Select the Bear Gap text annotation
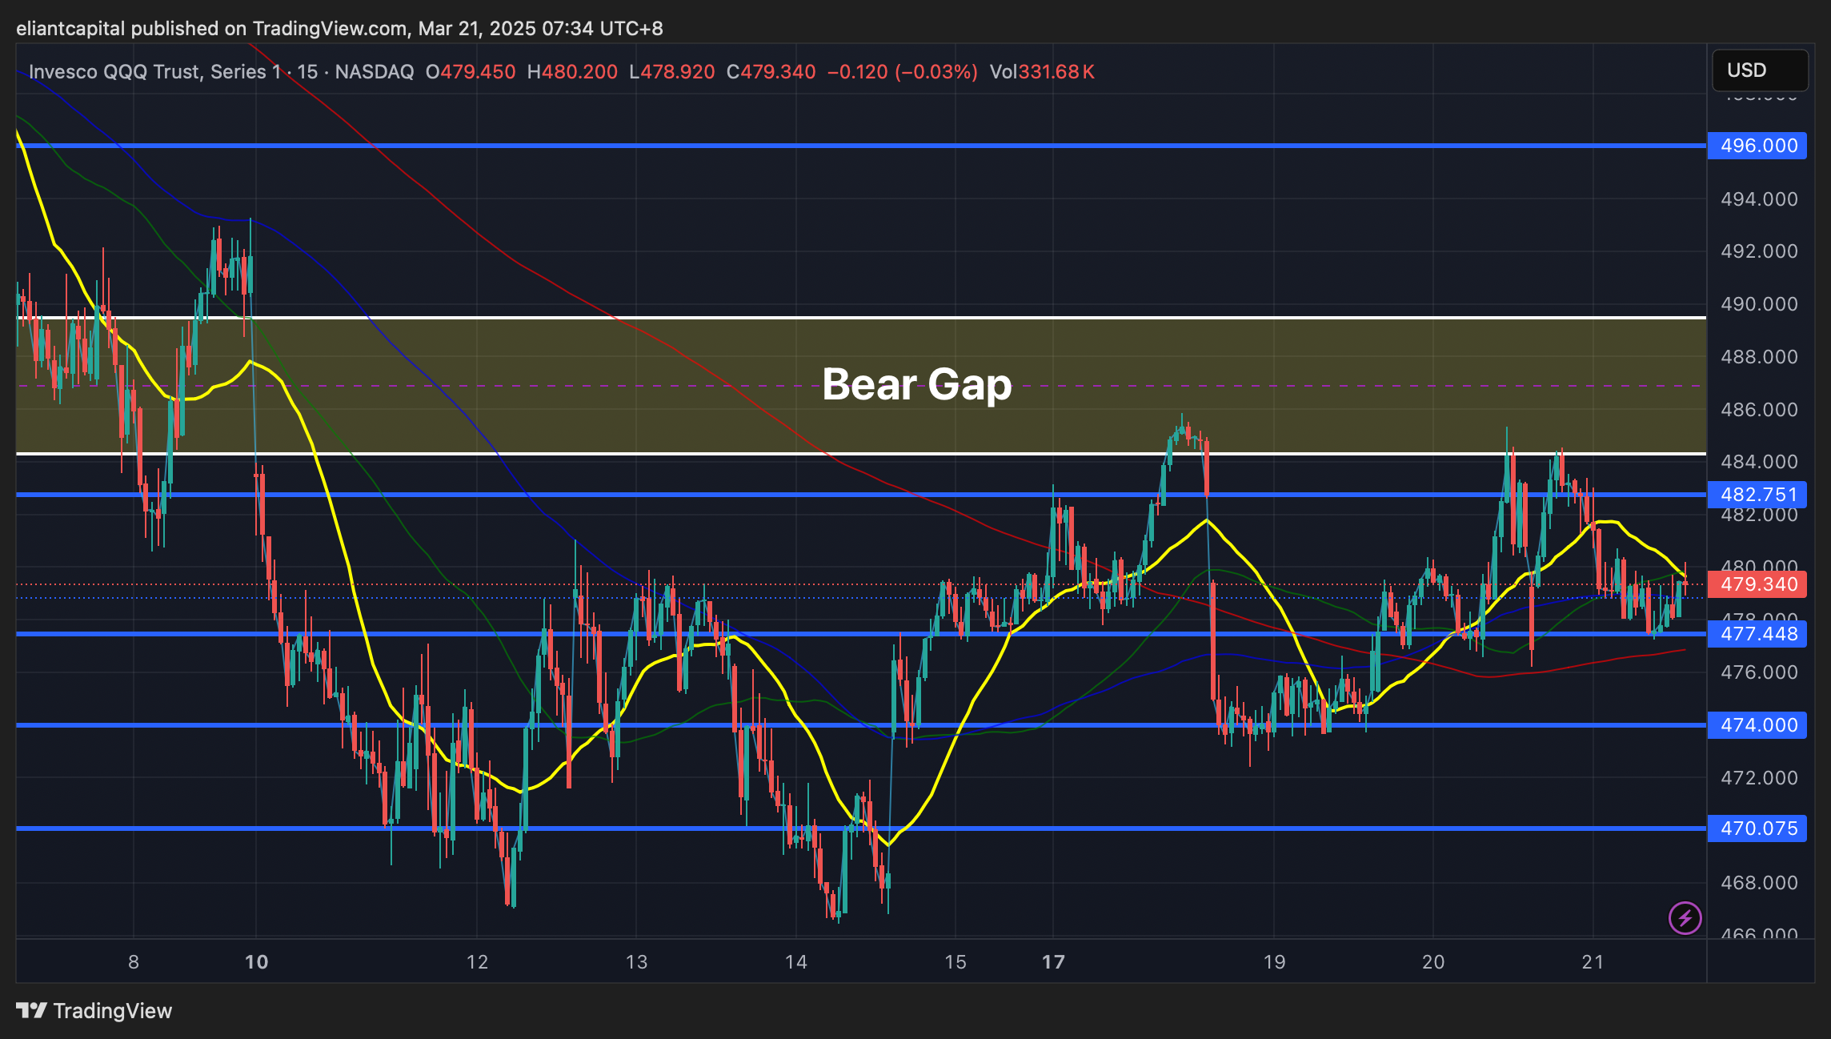1831x1039 pixels. [x=917, y=385]
